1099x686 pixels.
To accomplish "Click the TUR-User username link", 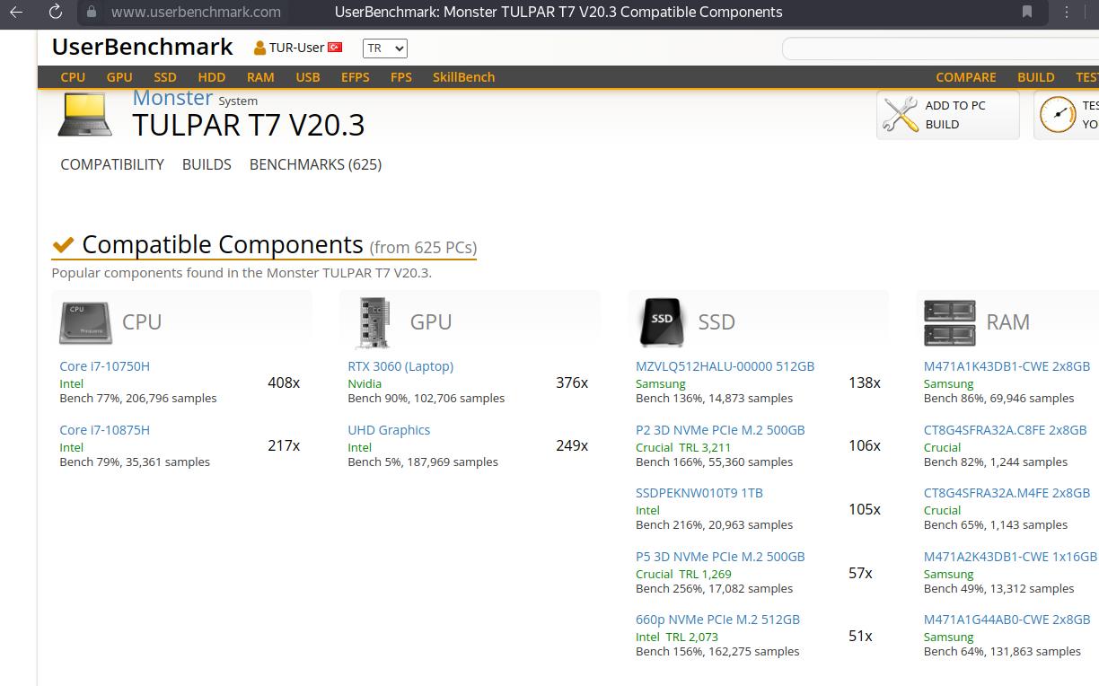I will (x=296, y=48).
